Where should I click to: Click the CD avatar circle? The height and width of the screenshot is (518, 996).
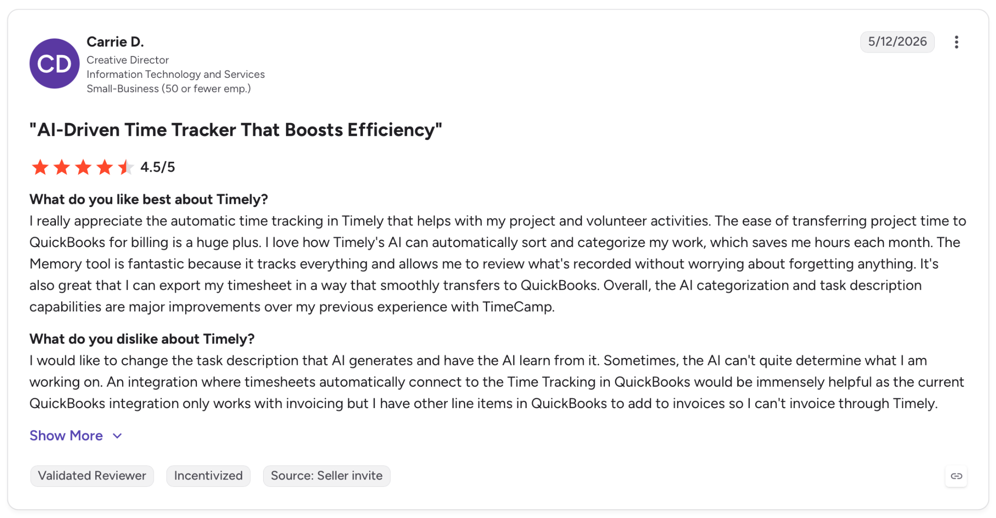point(54,64)
